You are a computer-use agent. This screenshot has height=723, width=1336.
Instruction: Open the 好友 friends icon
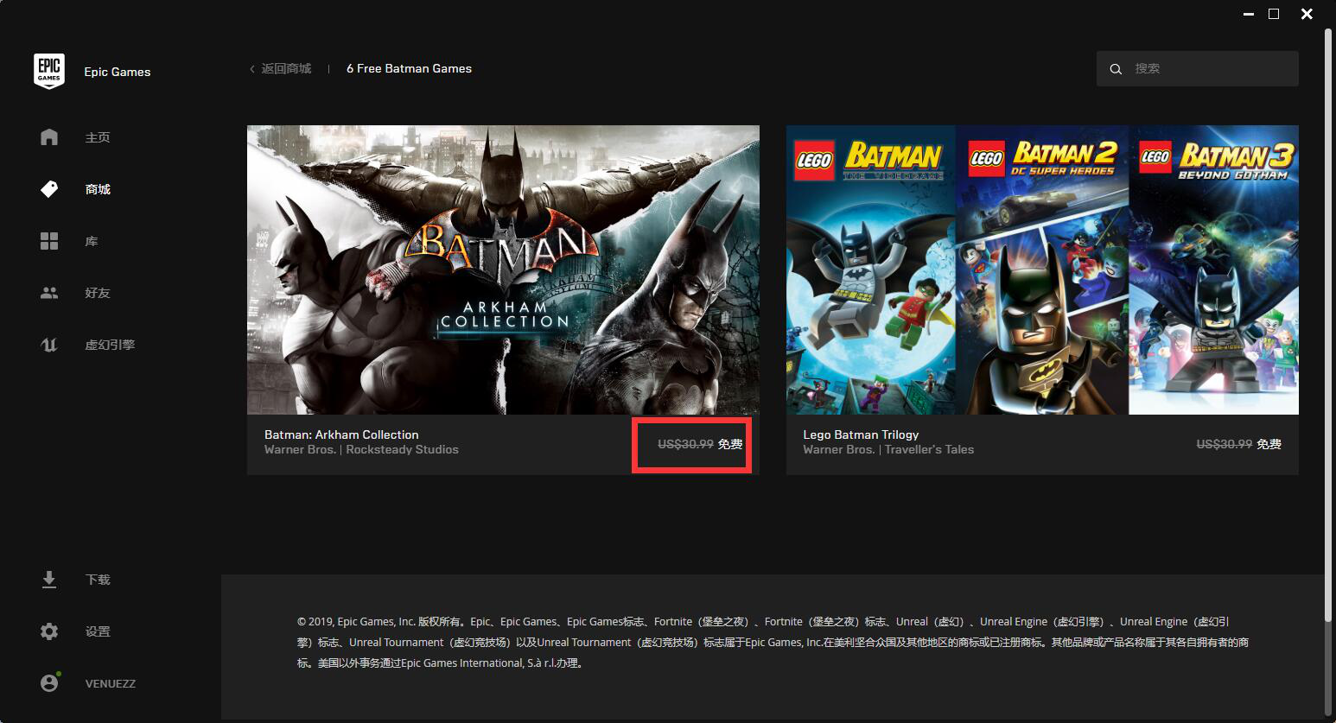(49, 293)
